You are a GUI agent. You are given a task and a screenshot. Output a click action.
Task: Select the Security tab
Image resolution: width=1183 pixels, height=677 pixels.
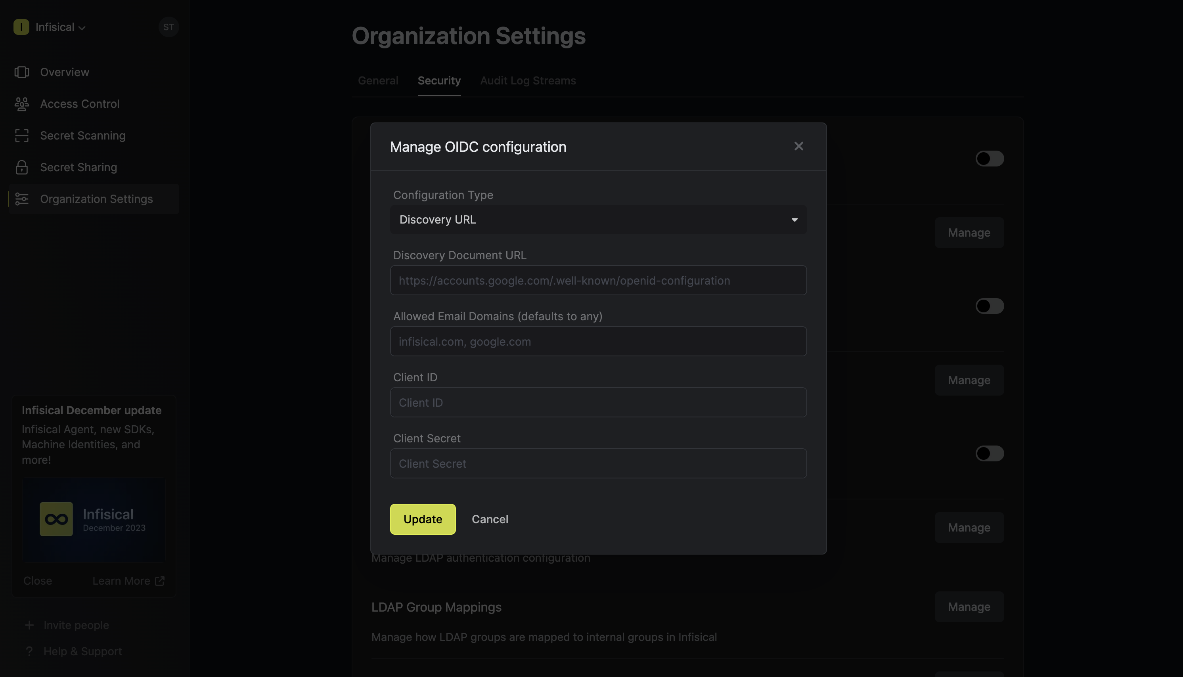439,80
